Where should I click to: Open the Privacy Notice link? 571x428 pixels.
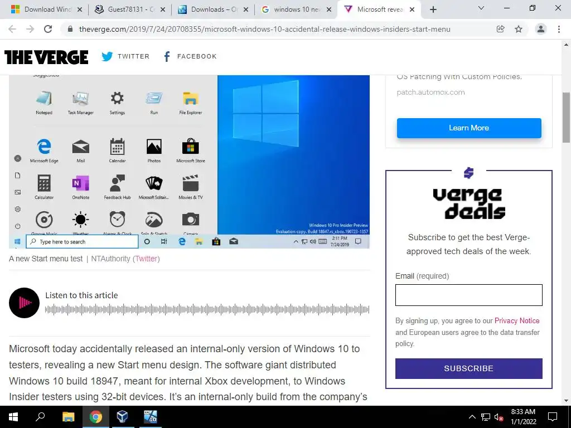[x=517, y=320]
